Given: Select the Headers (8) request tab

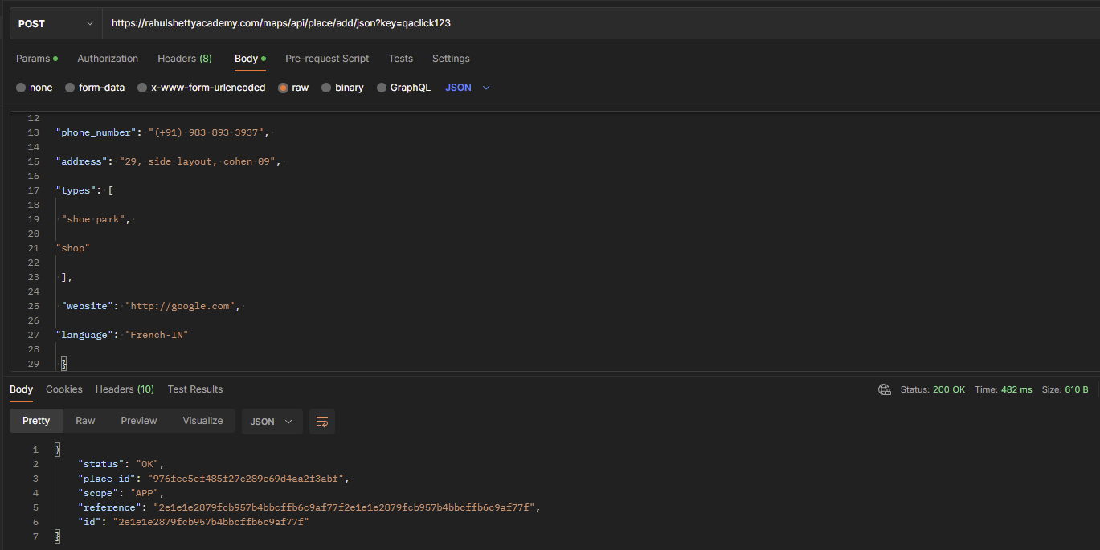Looking at the screenshot, I should tap(184, 58).
